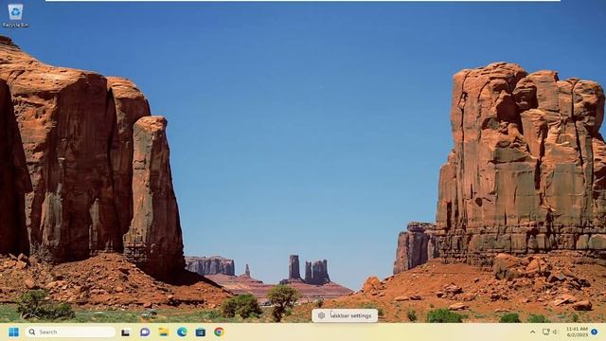Click the network status tray icon

(545, 332)
